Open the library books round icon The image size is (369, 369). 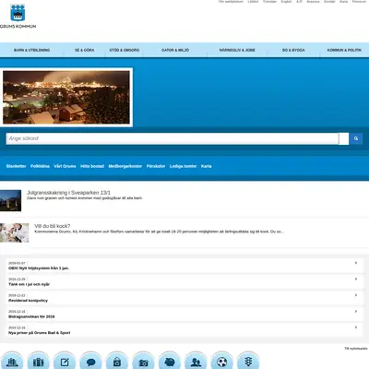coord(38,361)
